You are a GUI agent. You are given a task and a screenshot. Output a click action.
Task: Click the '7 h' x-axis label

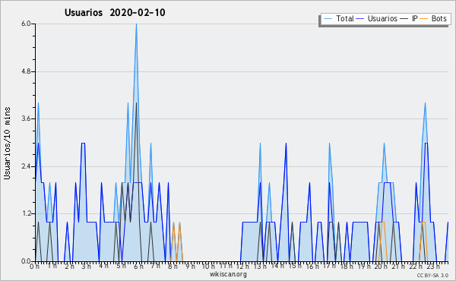pos(155,266)
